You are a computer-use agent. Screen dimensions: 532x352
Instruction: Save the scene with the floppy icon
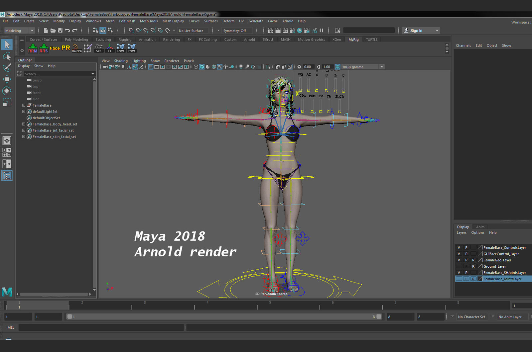click(x=60, y=31)
